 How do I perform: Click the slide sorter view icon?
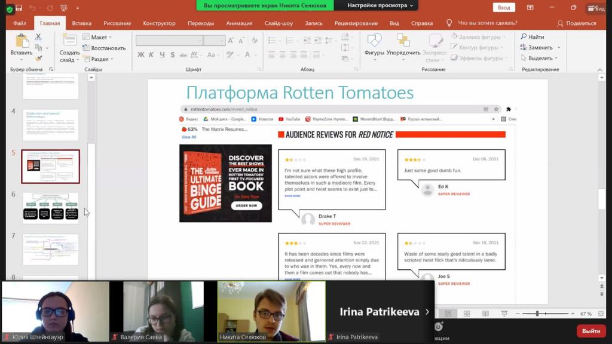click(x=467, y=314)
